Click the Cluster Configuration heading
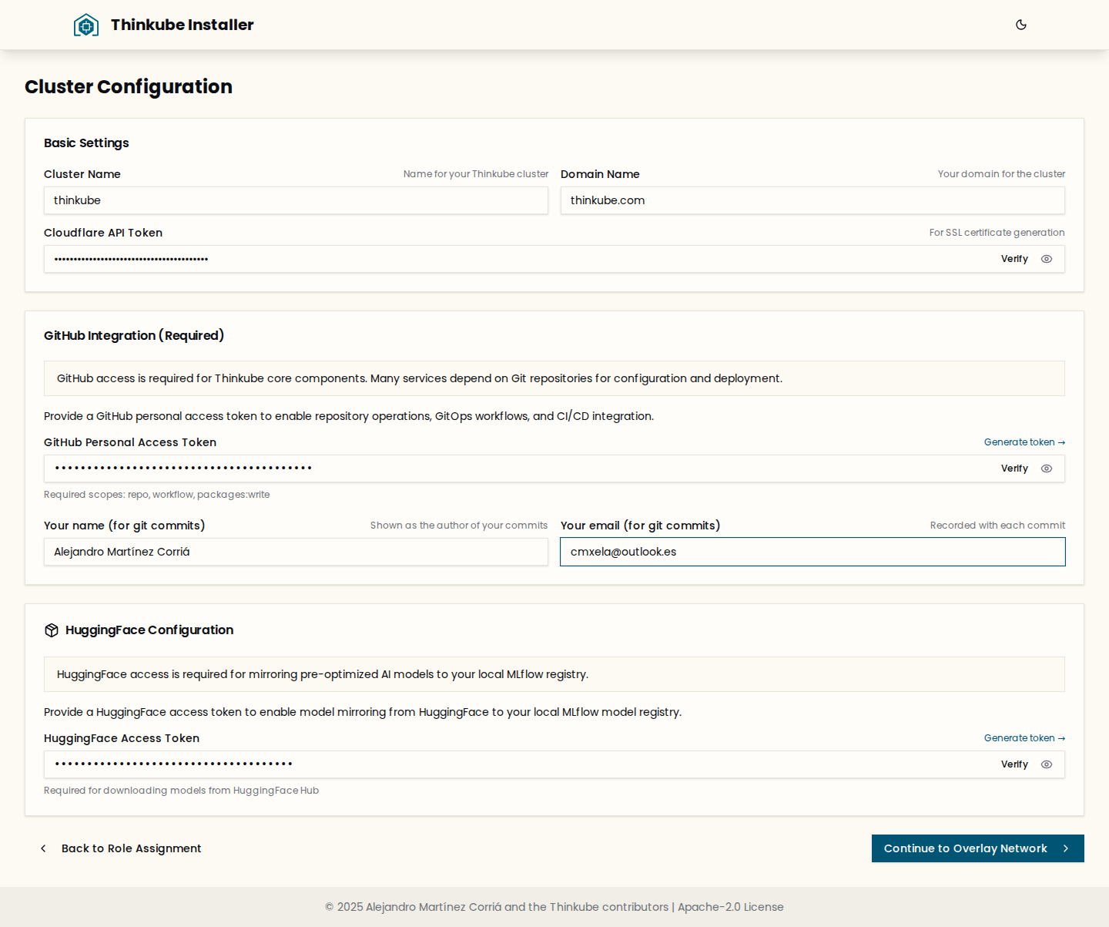The width and height of the screenshot is (1109, 927). (x=129, y=86)
